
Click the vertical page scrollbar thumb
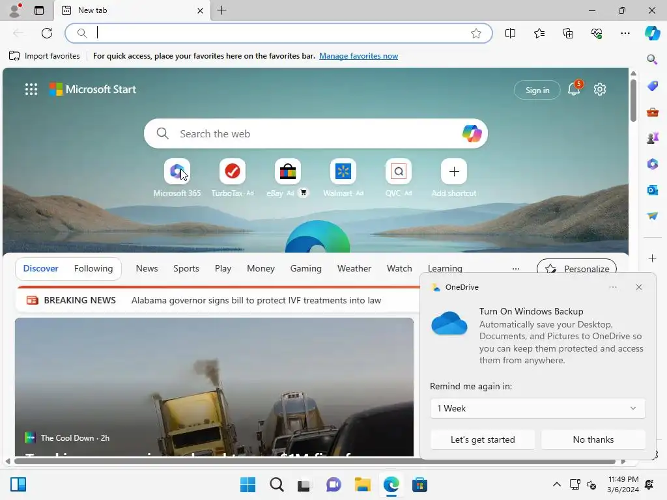633,100
